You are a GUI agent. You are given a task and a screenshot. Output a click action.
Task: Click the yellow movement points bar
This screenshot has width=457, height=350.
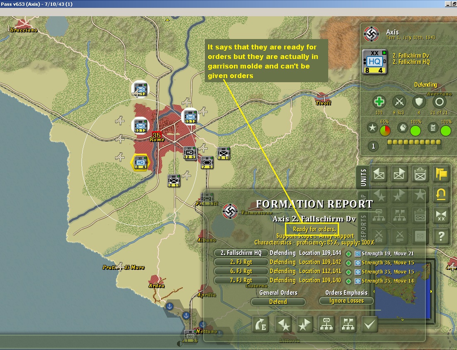(414, 142)
